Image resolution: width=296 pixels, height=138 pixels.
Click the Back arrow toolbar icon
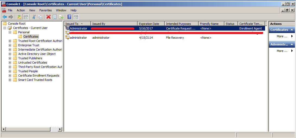tap(5, 17)
